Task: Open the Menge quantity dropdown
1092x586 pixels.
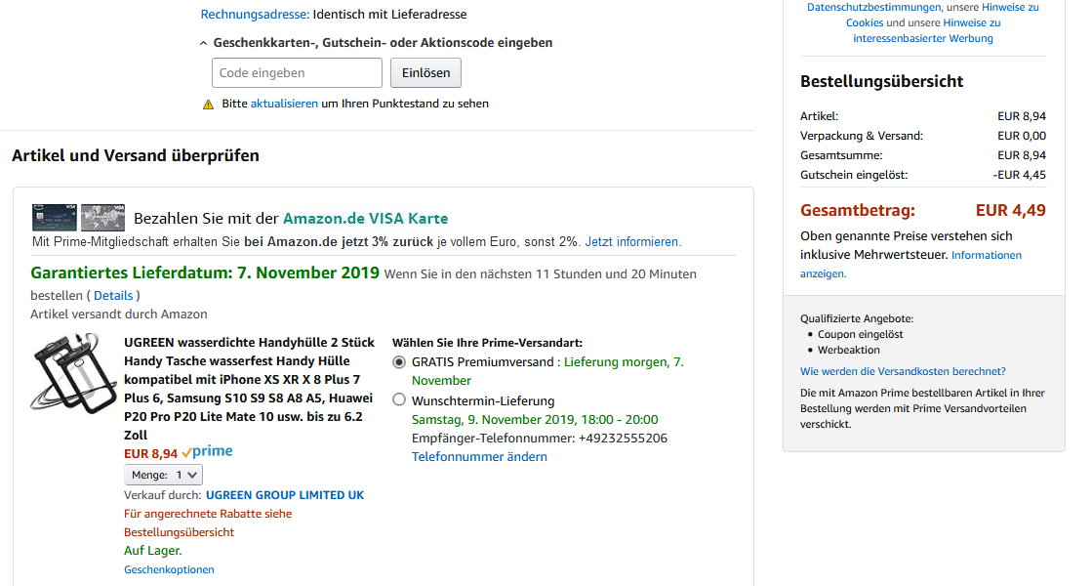Action: 164,475
